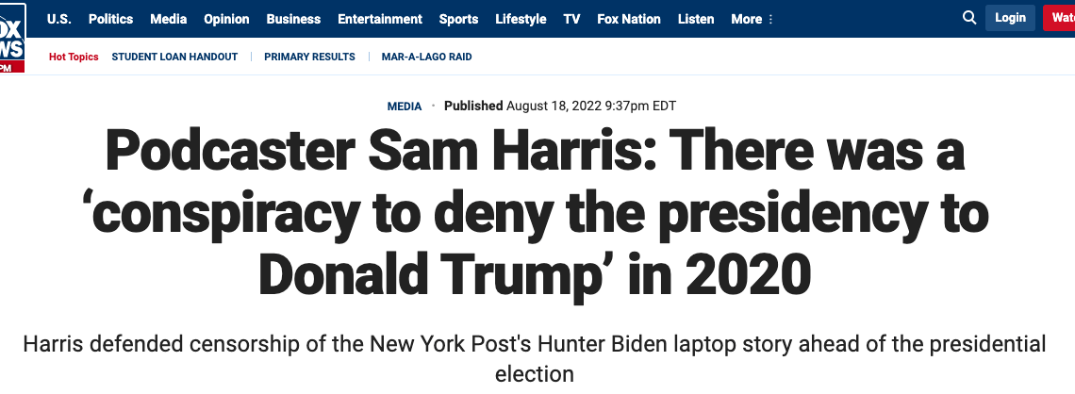Open the Business section
Screen dimensions: 1075x394
(293, 19)
